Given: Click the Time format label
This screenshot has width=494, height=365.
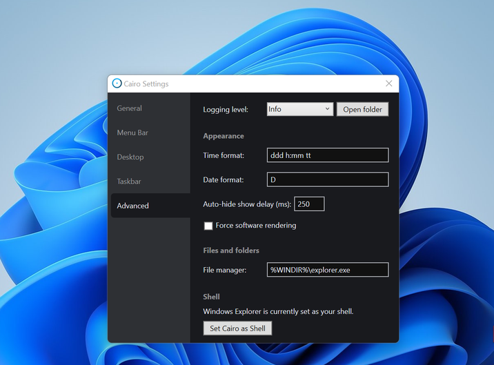Looking at the screenshot, I should pos(224,155).
